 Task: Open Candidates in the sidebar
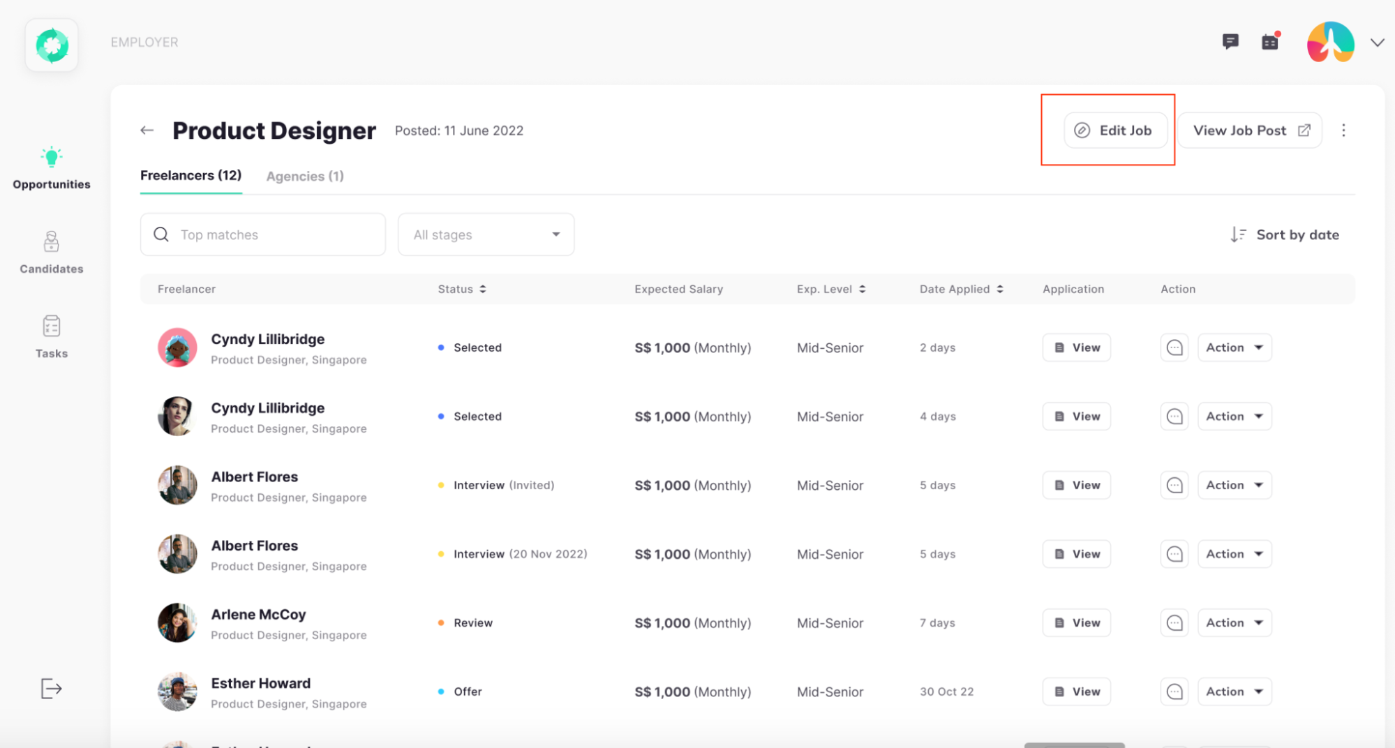(51, 253)
